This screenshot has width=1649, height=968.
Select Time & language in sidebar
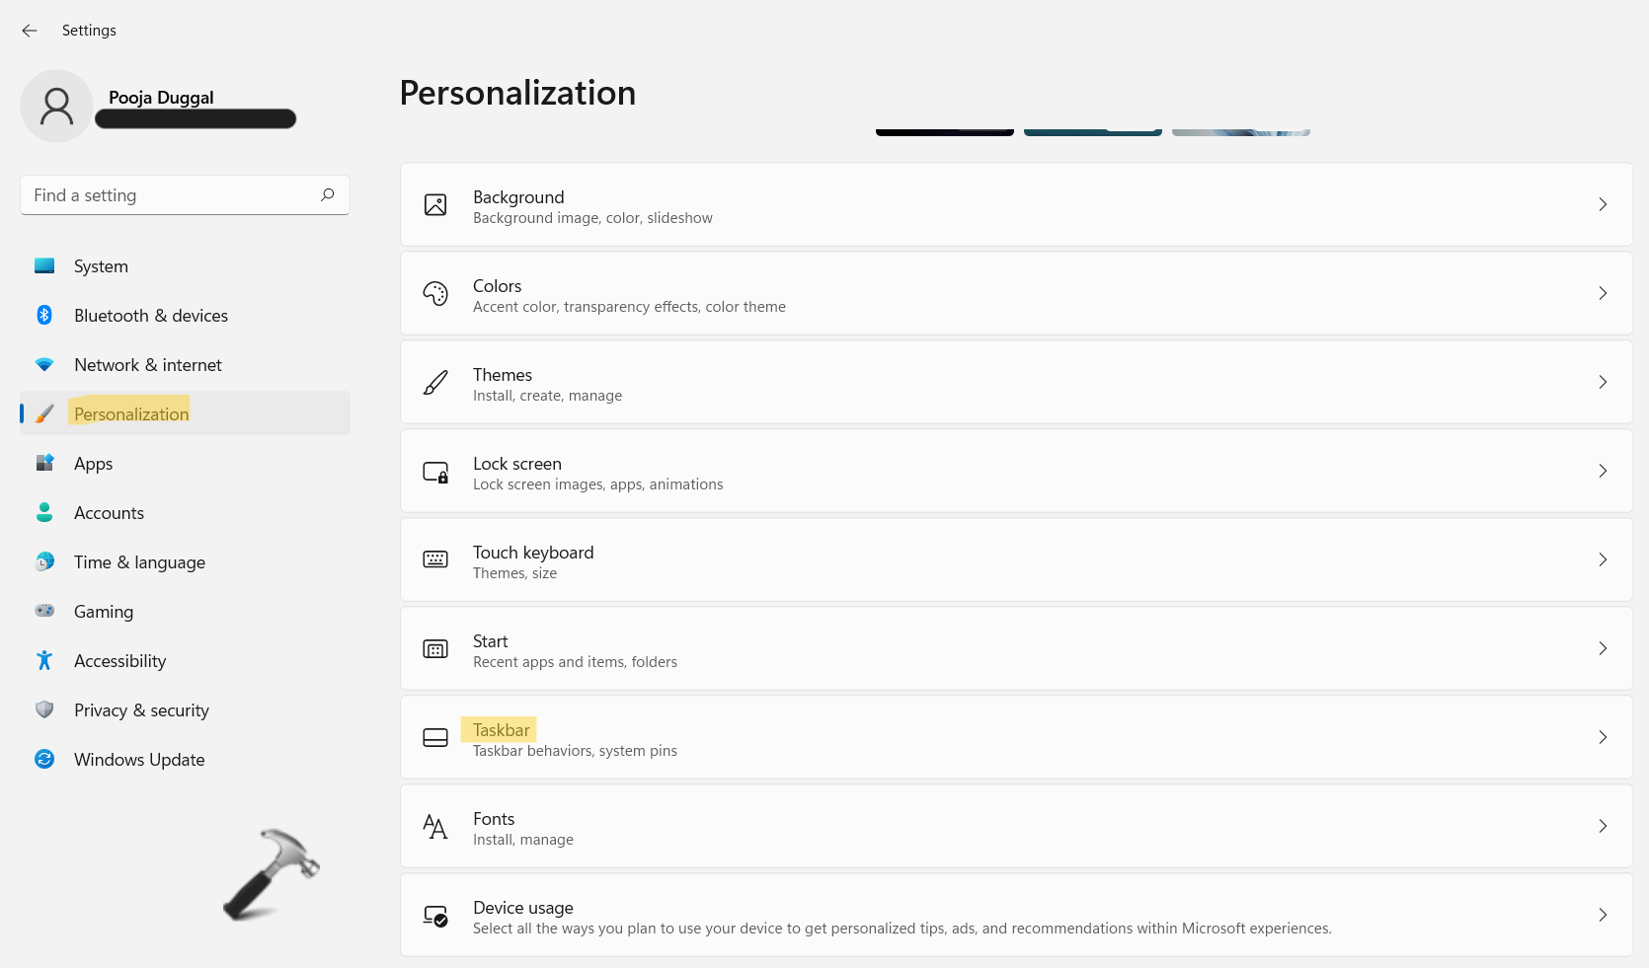139,562
